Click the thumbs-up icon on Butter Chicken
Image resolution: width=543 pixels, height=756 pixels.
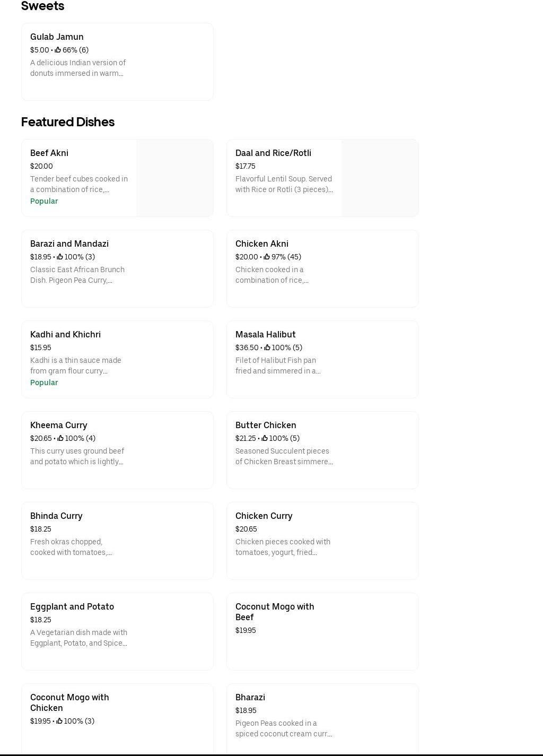(x=265, y=438)
